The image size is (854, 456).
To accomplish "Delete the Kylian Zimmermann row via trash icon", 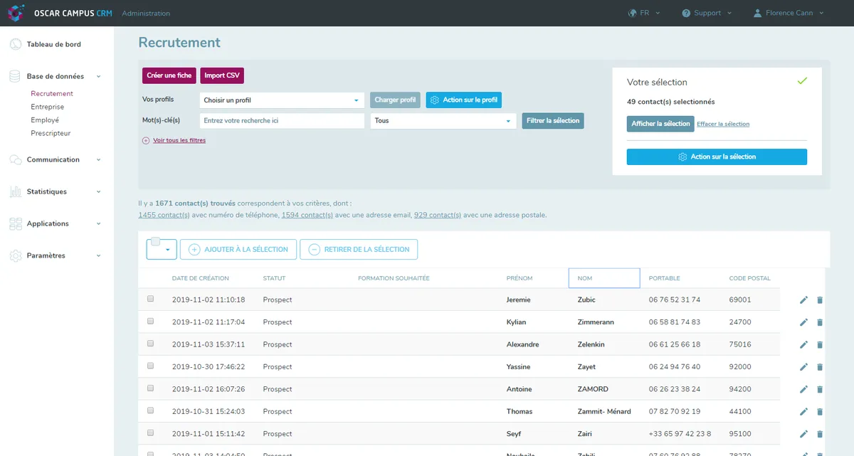I will tap(819, 322).
